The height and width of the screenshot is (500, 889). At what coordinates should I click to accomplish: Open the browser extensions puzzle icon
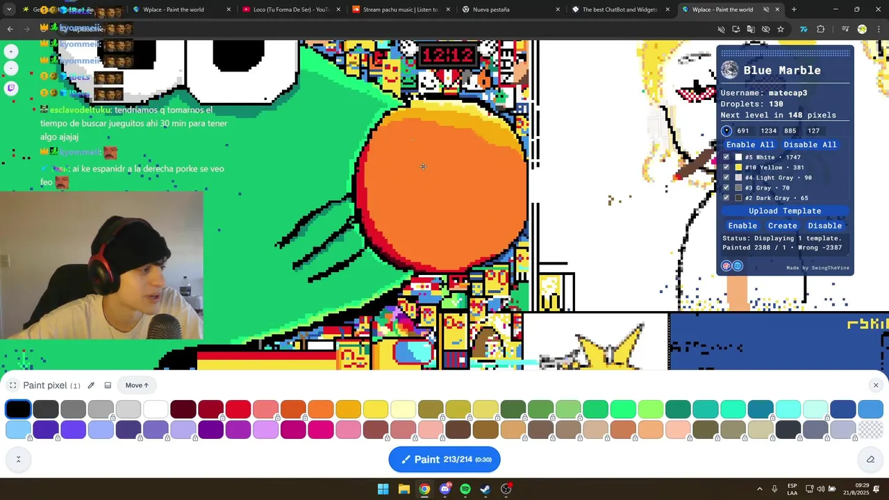[820, 29]
